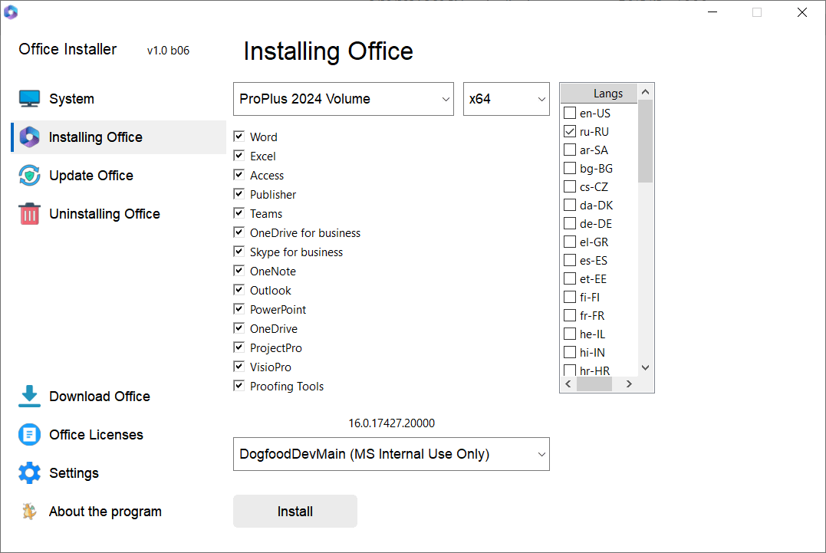Check the en-US language
The width and height of the screenshot is (826, 553).
click(x=569, y=113)
